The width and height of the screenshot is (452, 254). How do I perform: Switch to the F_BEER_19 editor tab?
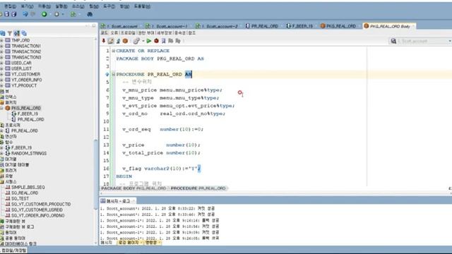click(299, 26)
